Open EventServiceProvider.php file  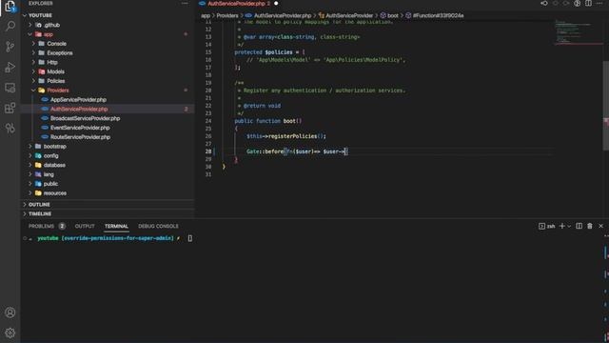pos(80,128)
